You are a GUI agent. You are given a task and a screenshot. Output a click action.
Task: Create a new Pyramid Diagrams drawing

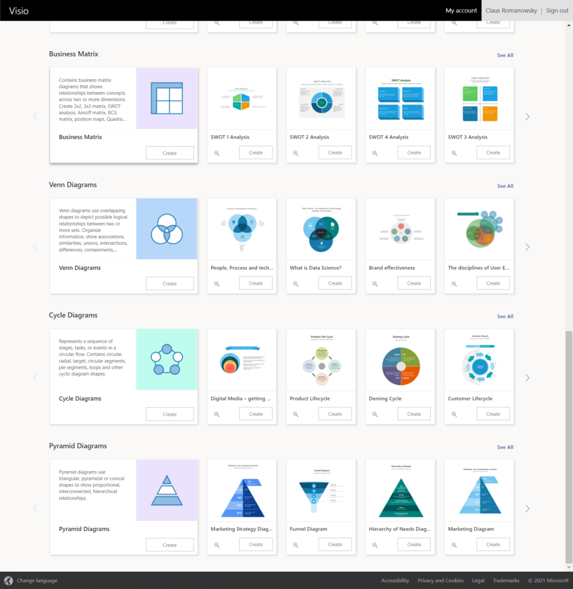(x=170, y=544)
